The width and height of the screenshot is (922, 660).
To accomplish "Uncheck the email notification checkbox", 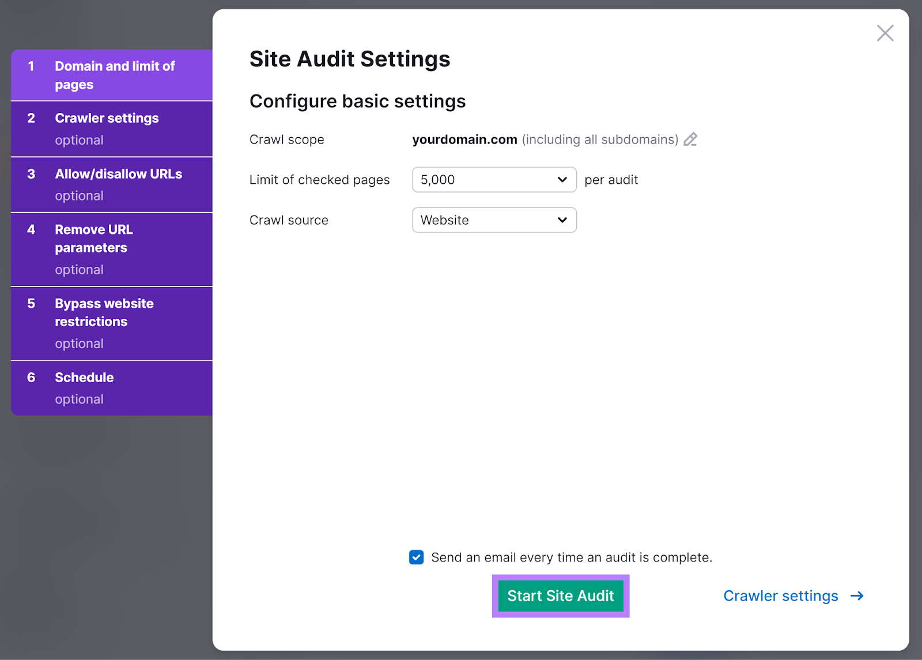I will pos(415,557).
